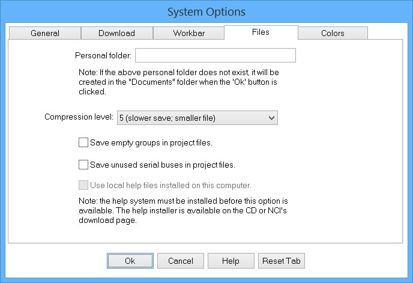This screenshot has height=283, width=413.
Task: Click the System Options title bar
Action: [x=206, y=12]
